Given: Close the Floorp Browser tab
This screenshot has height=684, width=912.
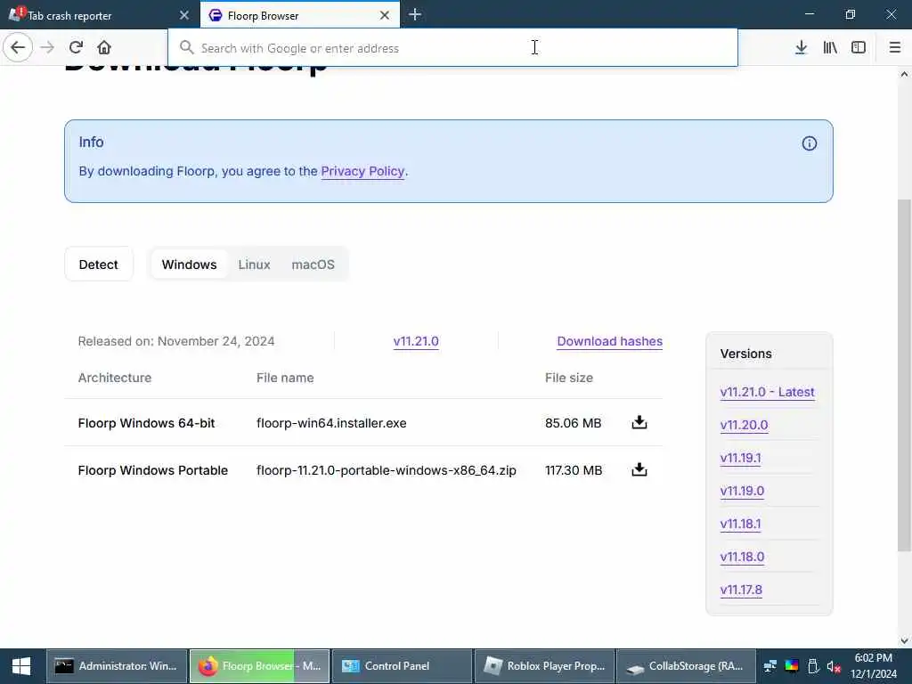Looking at the screenshot, I should pos(385,15).
